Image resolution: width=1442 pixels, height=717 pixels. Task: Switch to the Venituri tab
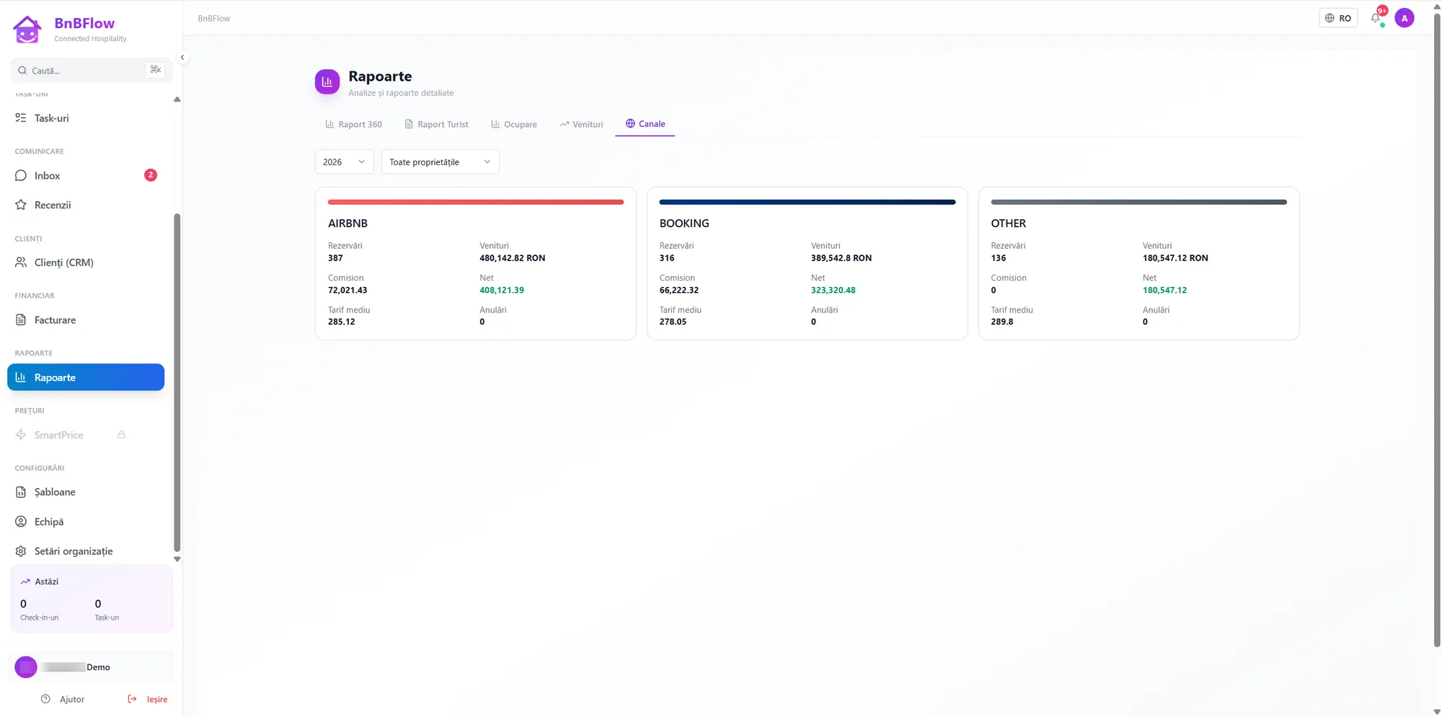point(581,124)
